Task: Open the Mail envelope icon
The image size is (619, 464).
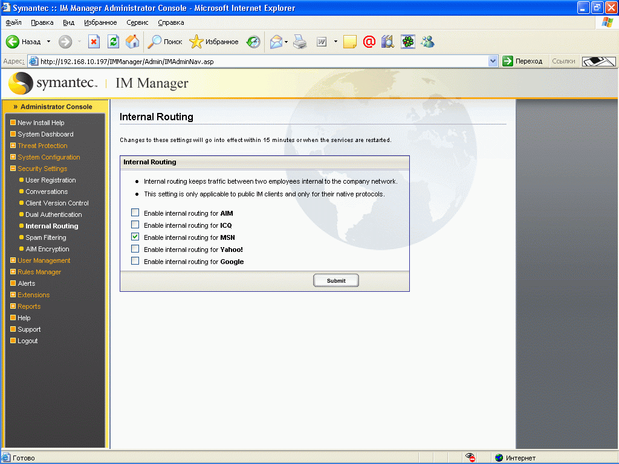Action: click(x=276, y=42)
